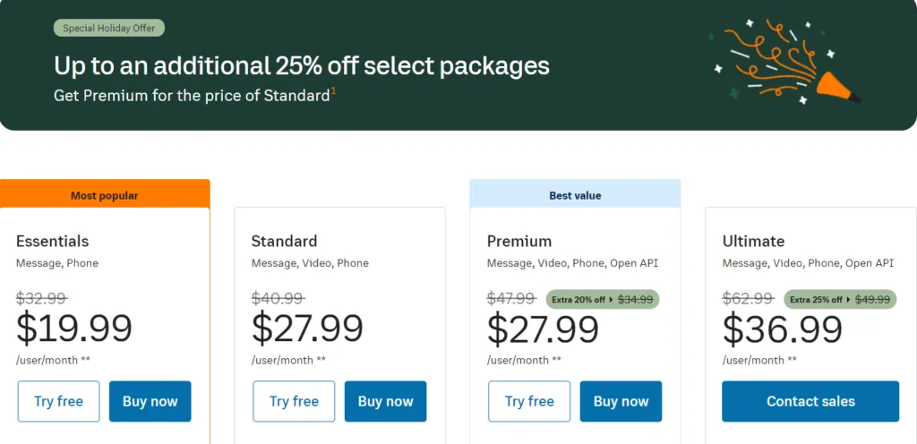Screen dimensions: 917x444
Task: Contact sales for the Ultimate plan
Action: click(810, 401)
